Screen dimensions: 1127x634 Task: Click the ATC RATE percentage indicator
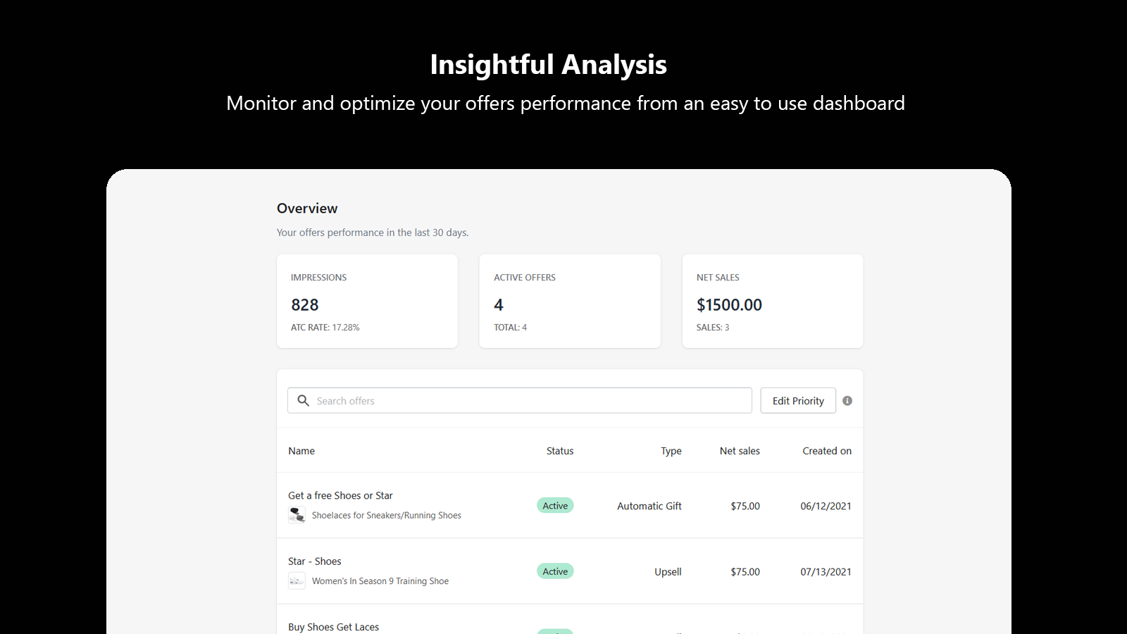coord(325,327)
